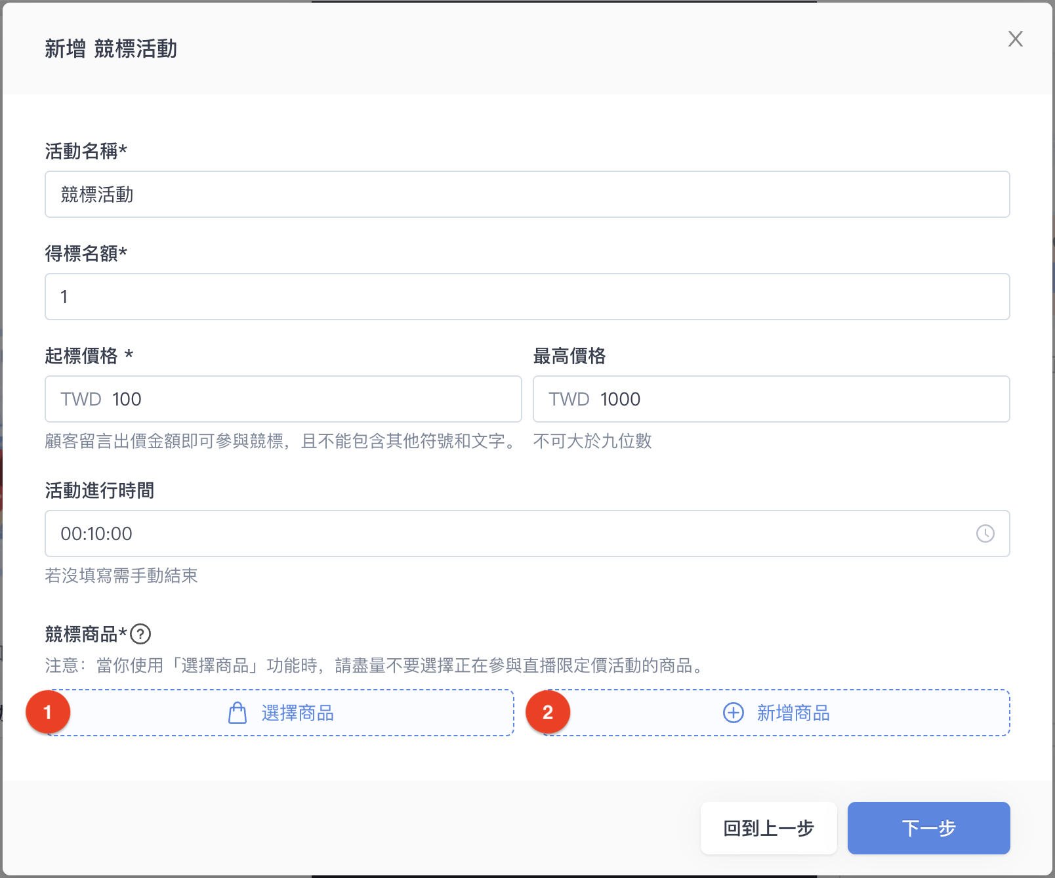Open the clock icon time picker

tap(985, 533)
